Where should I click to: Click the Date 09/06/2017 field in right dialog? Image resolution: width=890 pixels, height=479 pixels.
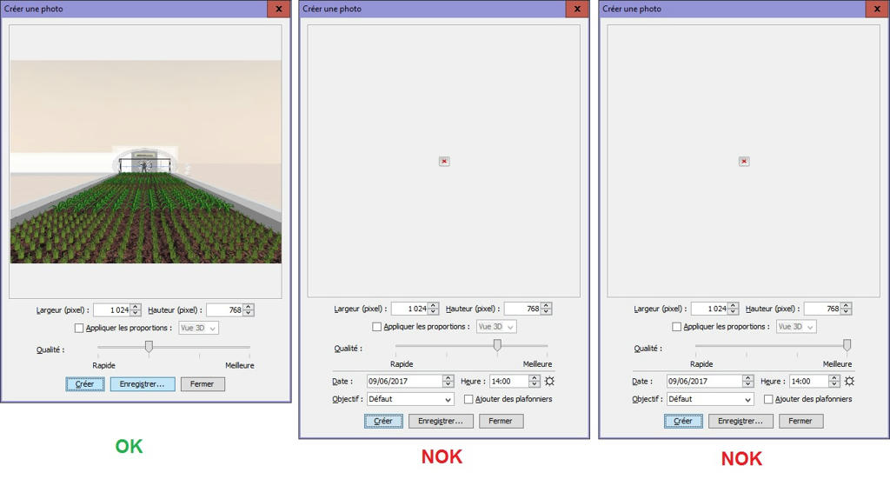click(x=704, y=382)
